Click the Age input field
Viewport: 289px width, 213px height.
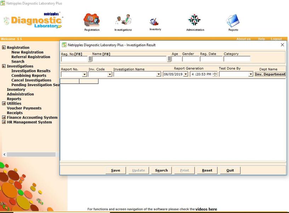point(177,59)
